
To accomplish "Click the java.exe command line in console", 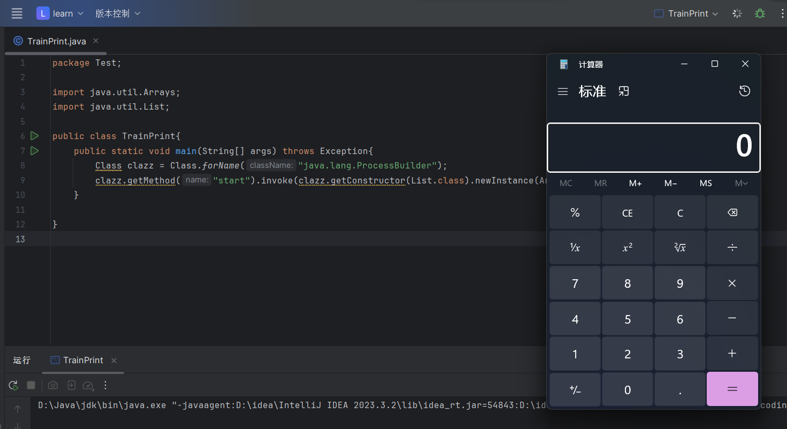I will (292, 405).
